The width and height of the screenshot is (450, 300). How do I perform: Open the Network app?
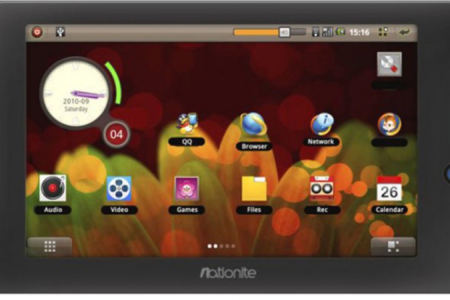(321, 125)
